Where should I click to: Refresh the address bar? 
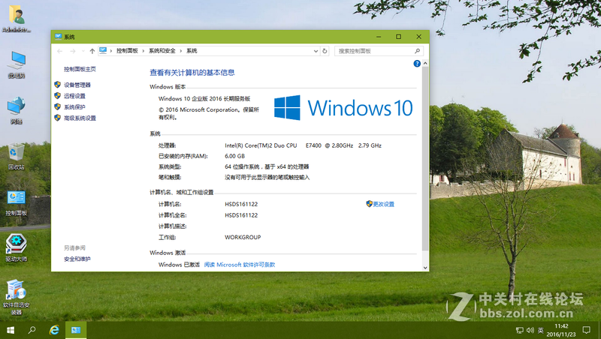point(325,51)
